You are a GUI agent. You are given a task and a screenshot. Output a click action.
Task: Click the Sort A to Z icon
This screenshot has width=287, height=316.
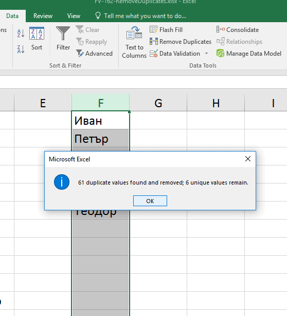coord(21,34)
